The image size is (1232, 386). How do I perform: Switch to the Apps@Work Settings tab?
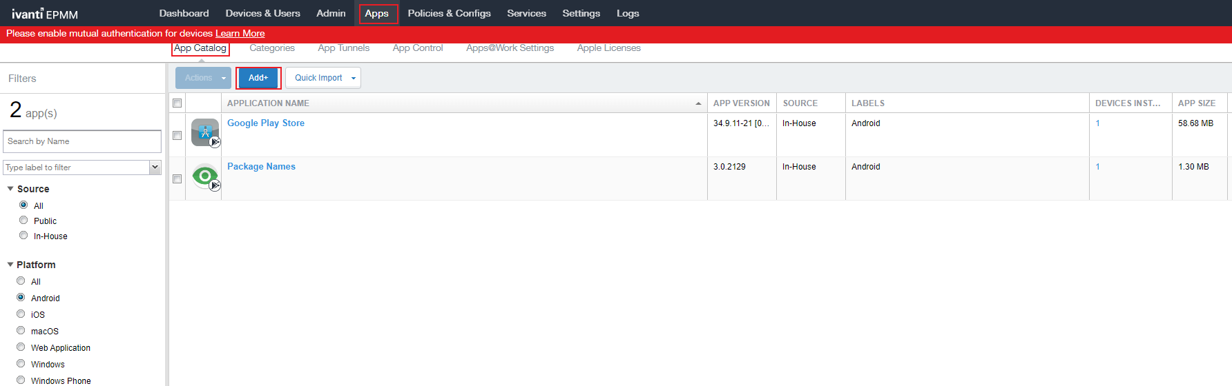coord(510,48)
